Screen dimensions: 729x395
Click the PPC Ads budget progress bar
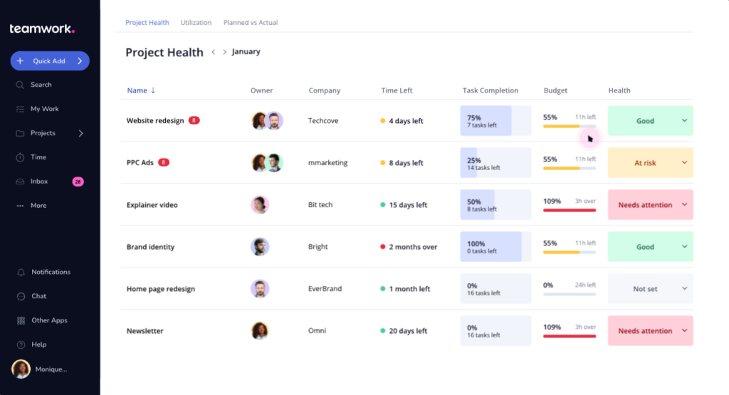pyautogui.click(x=570, y=169)
